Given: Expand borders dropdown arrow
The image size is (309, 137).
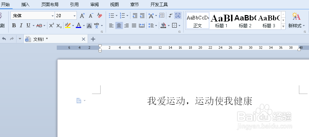Looking at the screenshot, I should coord(180,25).
